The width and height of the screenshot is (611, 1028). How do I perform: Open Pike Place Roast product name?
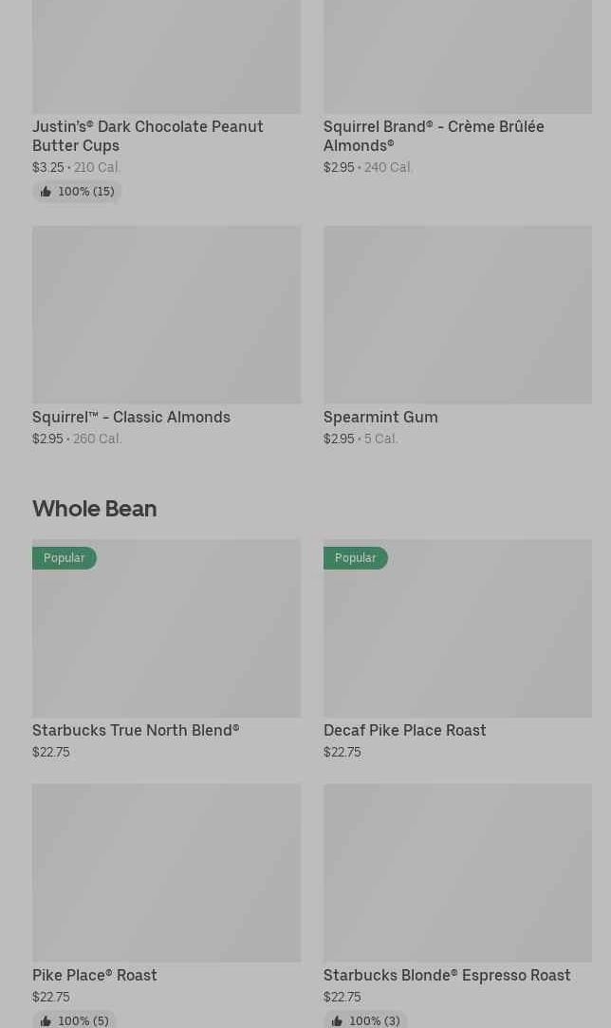pyautogui.click(x=95, y=975)
